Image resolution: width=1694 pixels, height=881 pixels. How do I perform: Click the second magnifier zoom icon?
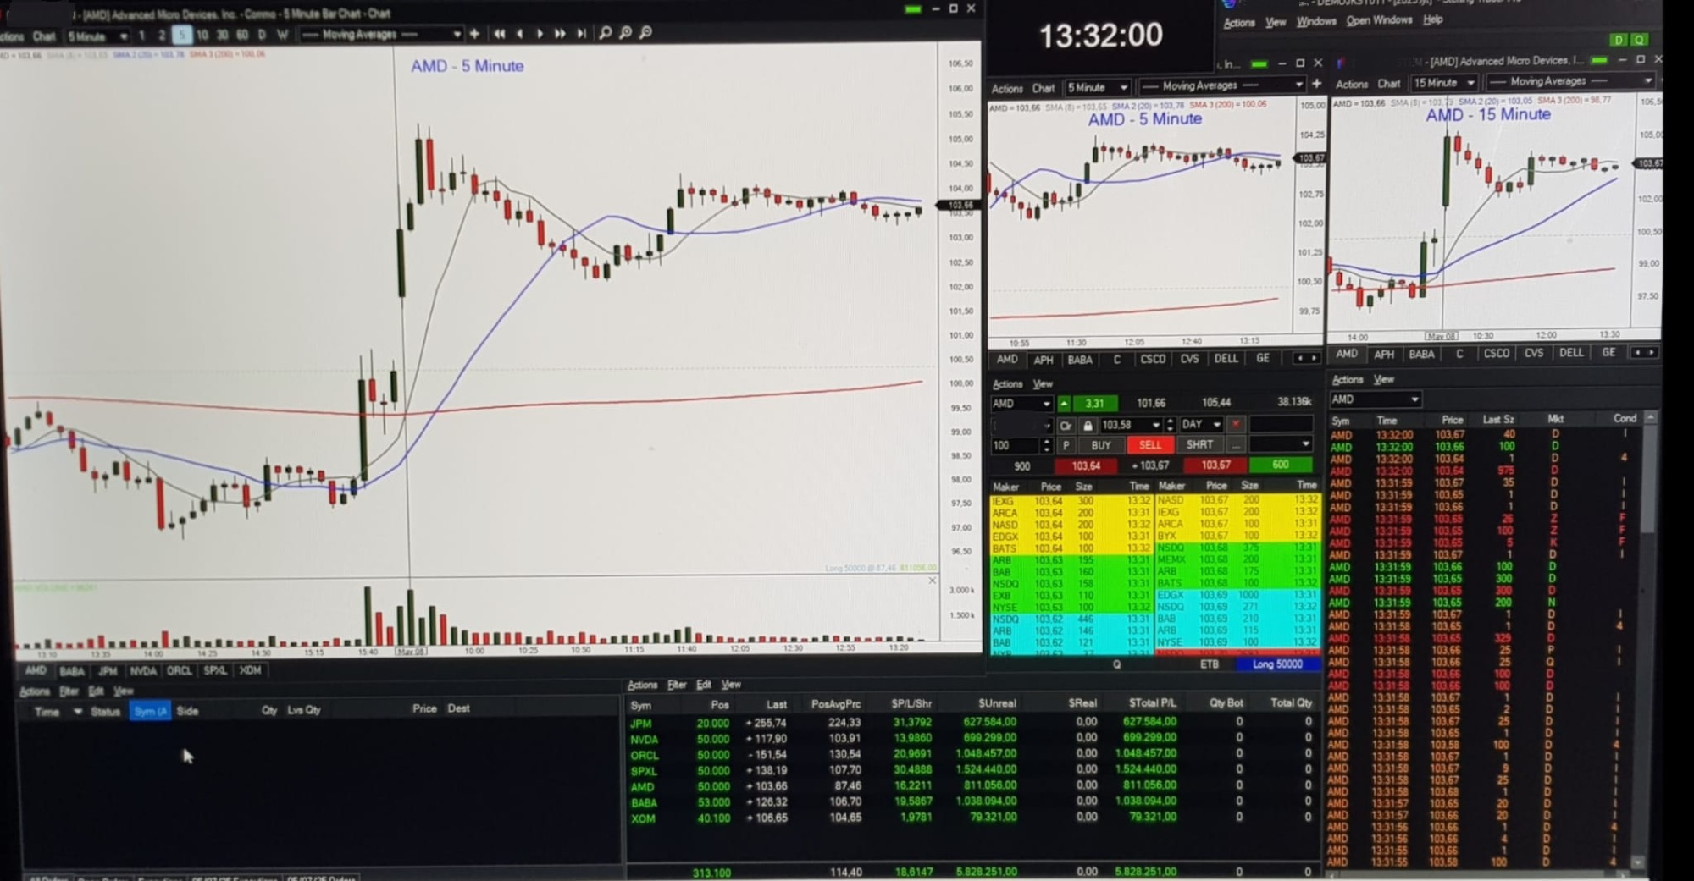625,33
